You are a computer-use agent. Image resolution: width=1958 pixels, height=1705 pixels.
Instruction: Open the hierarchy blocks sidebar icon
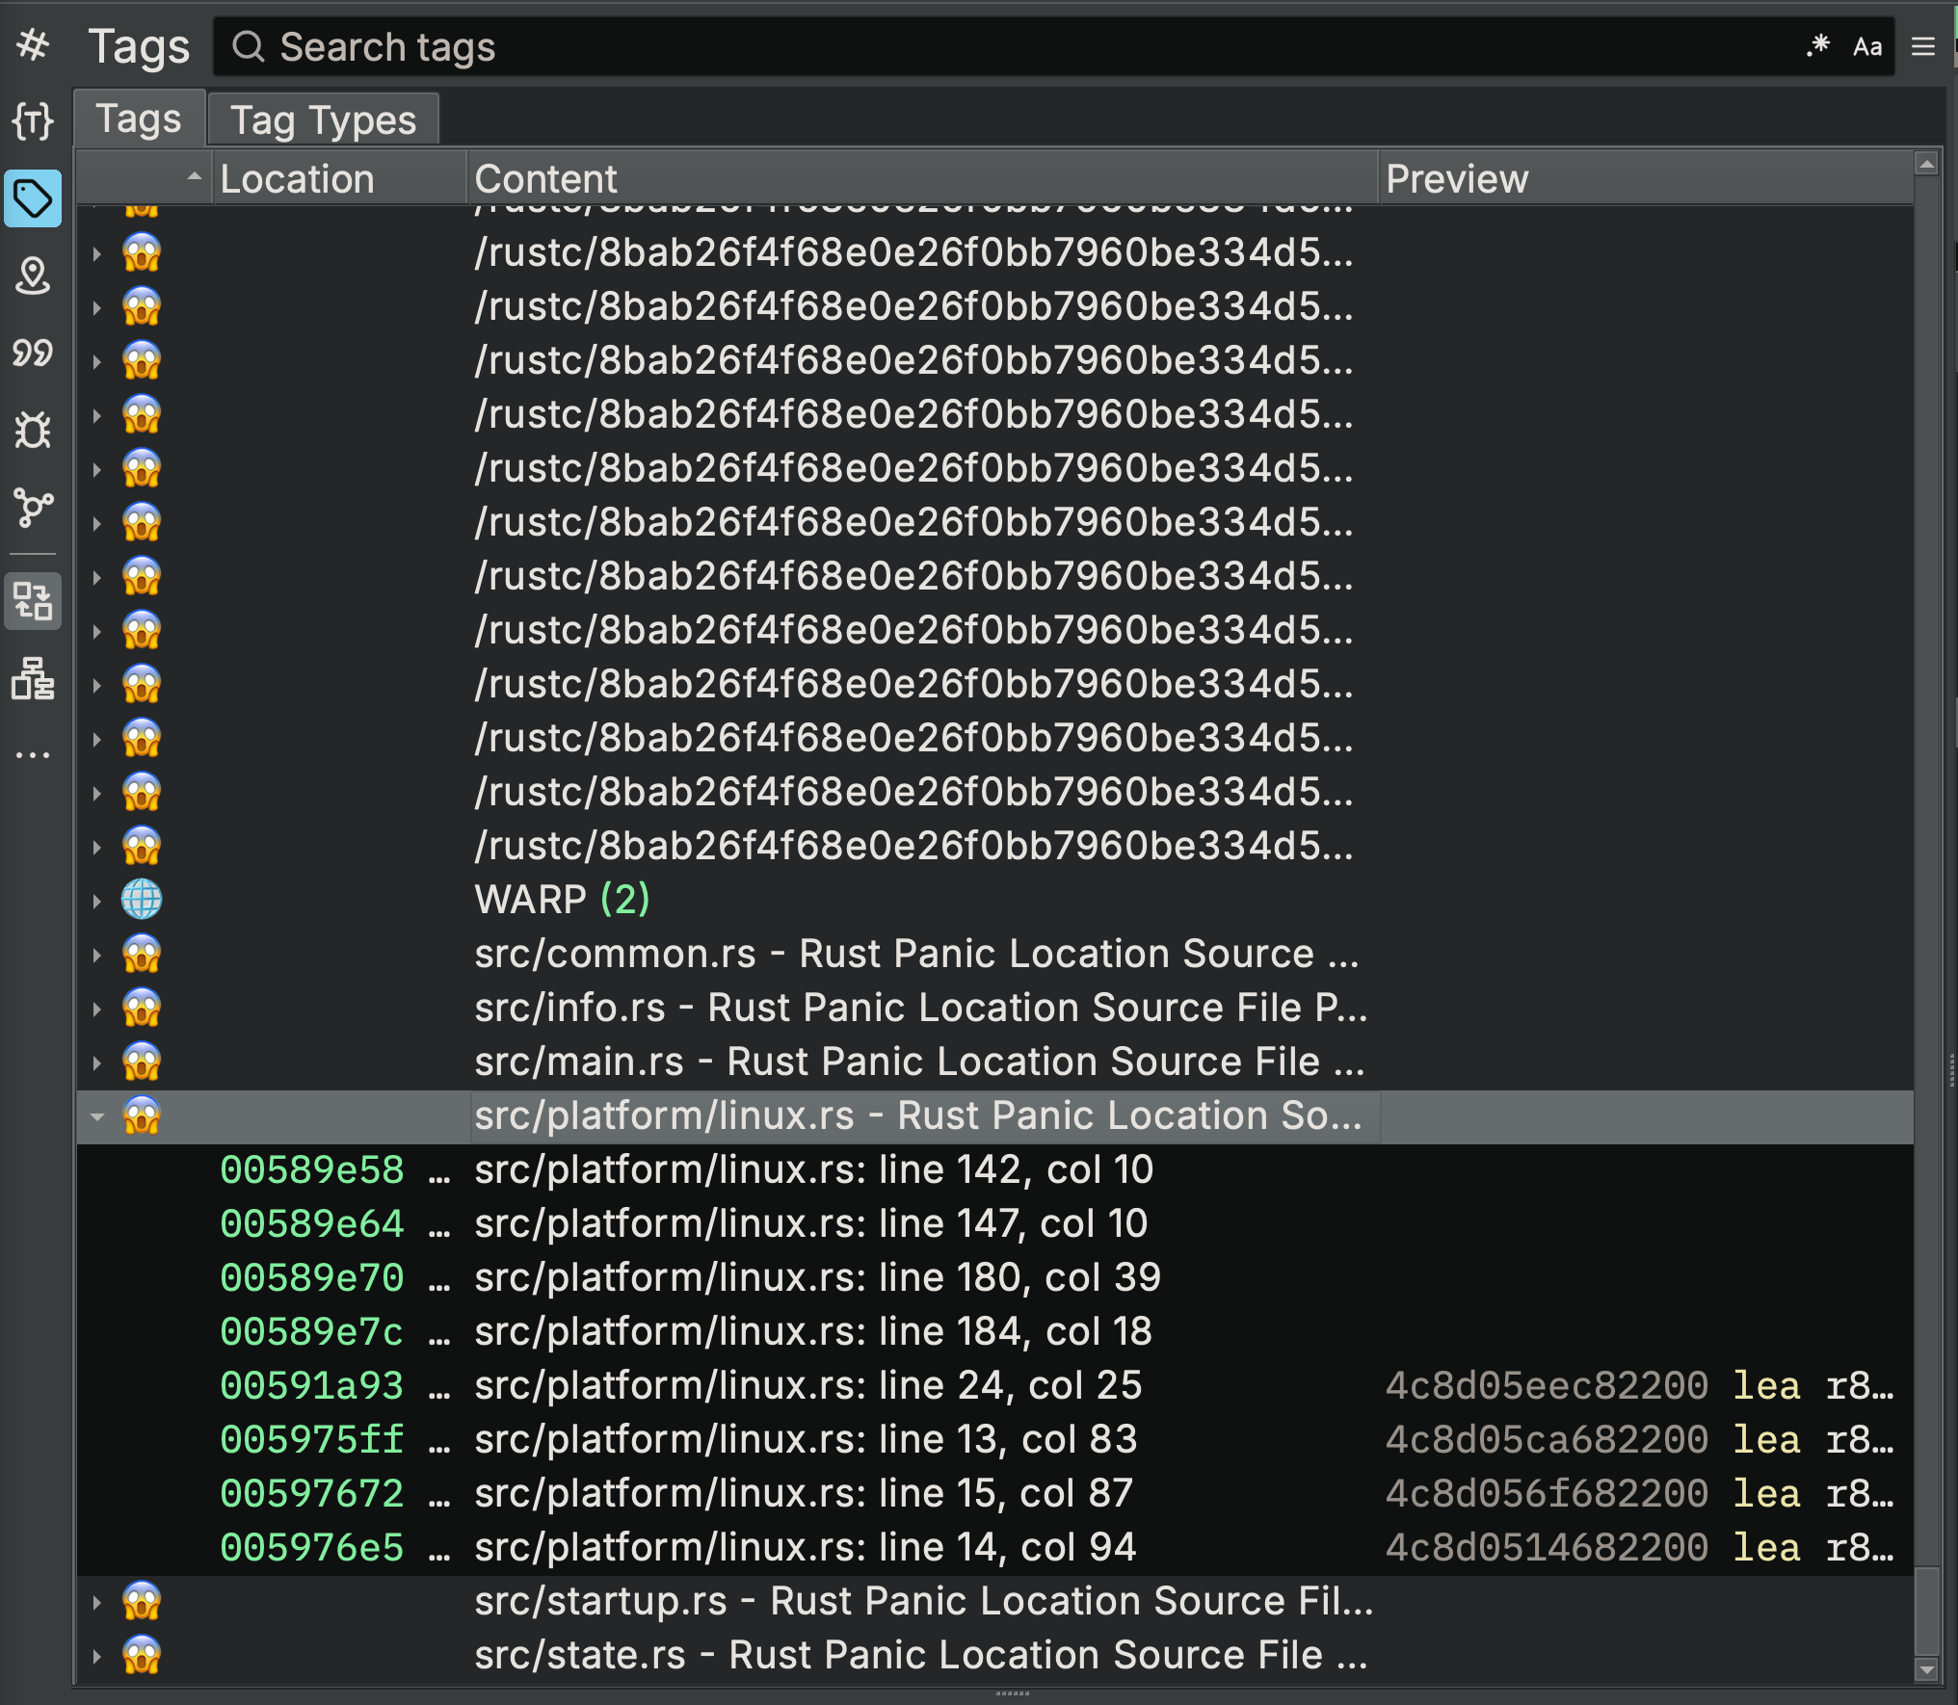[x=34, y=679]
